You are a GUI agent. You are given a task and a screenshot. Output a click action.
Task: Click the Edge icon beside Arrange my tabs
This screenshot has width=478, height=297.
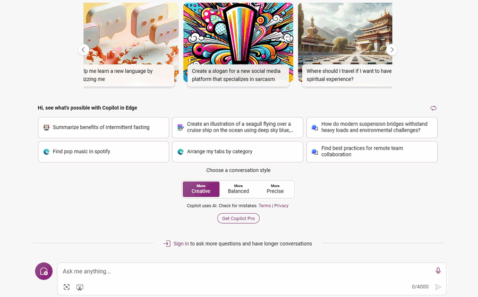pos(181,152)
